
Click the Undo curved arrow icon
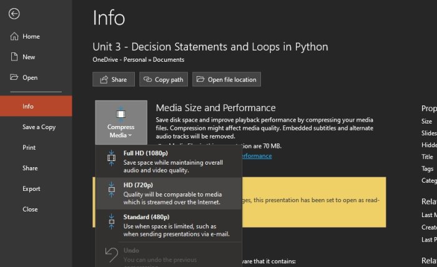pyautogui.click(x=112, y=255)
